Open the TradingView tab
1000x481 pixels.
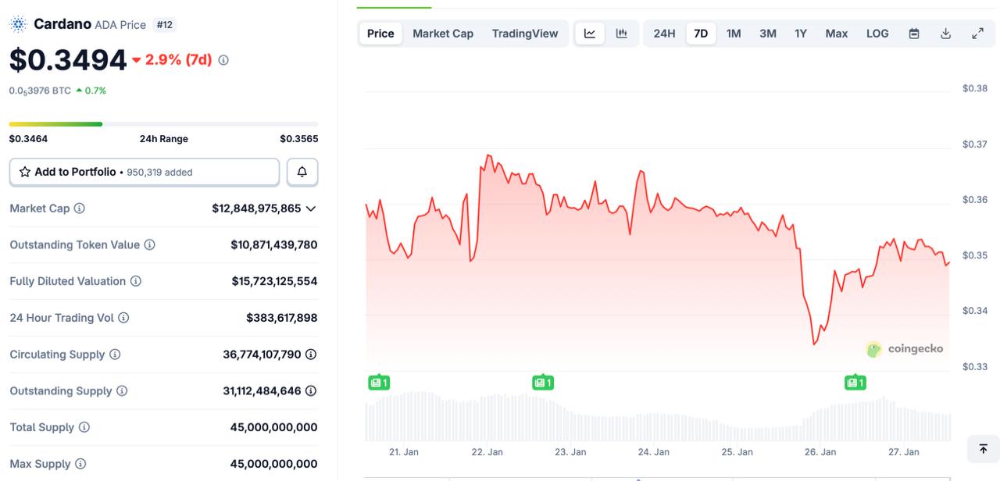point(524,33)
